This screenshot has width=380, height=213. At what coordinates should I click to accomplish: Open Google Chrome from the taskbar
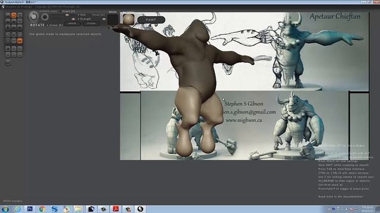(42, 209)
